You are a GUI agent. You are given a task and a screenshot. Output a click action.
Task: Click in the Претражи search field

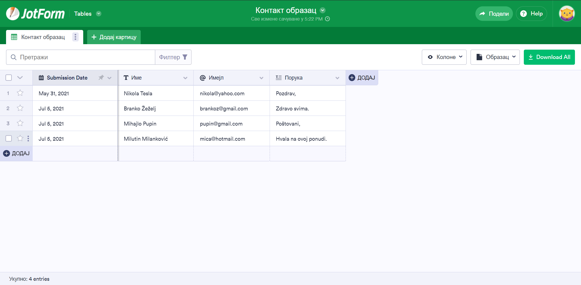[x=85, y=57]
